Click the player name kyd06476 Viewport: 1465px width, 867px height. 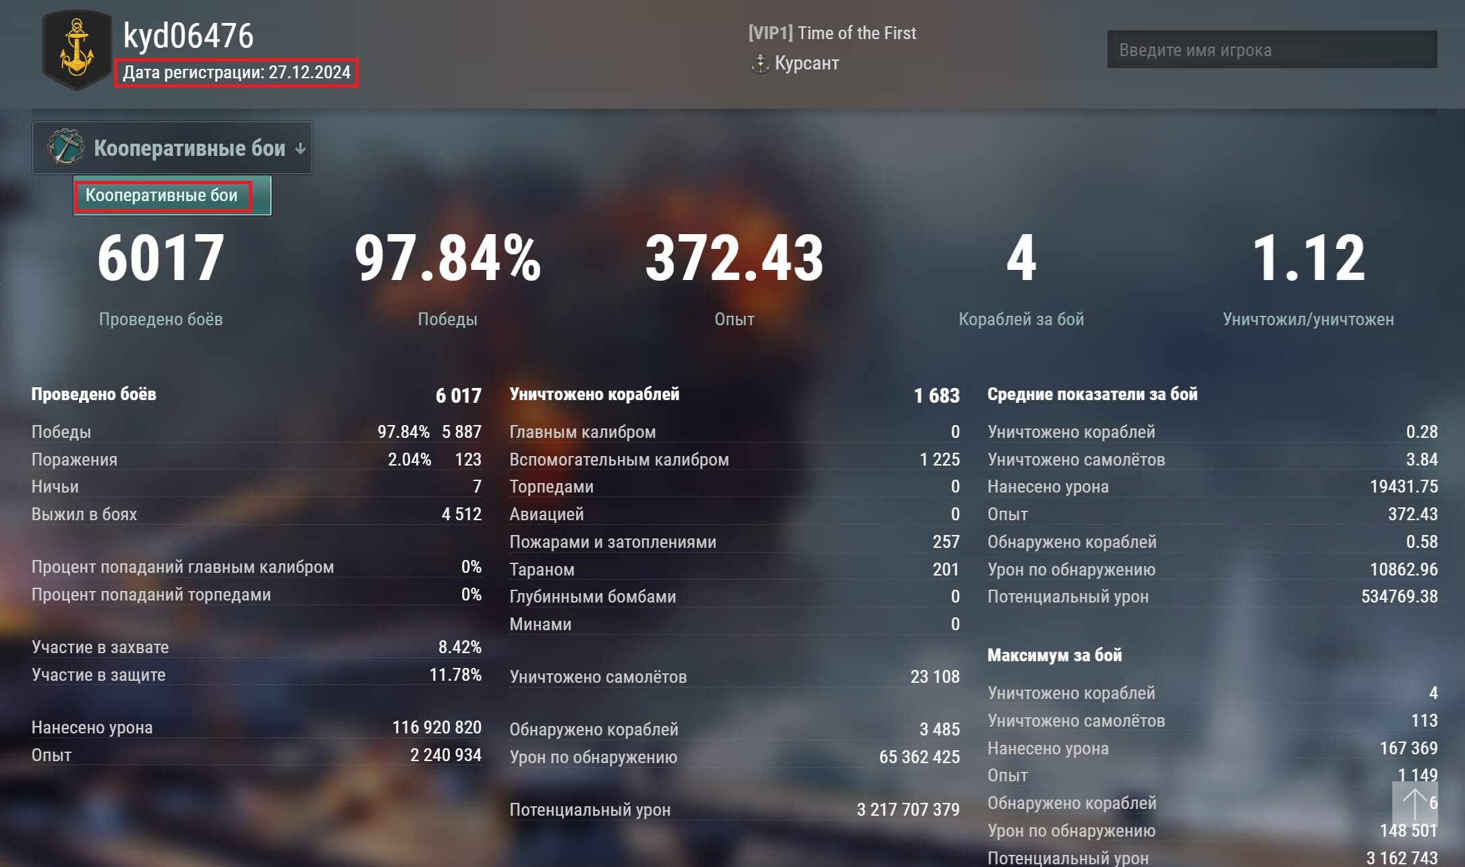(188, 36)
